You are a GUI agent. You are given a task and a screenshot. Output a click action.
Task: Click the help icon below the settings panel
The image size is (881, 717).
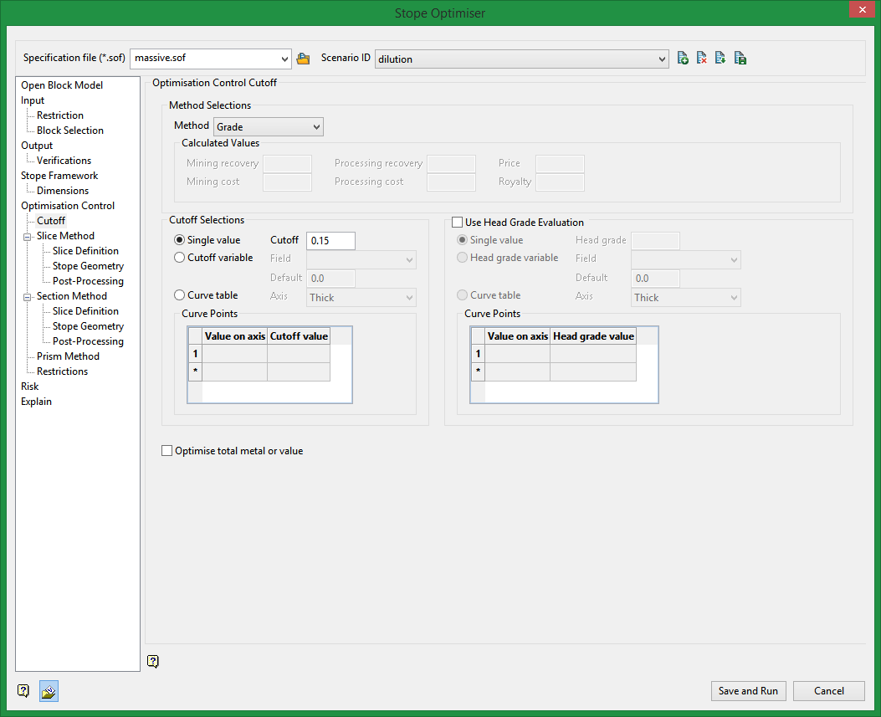(x=153, y=662)
